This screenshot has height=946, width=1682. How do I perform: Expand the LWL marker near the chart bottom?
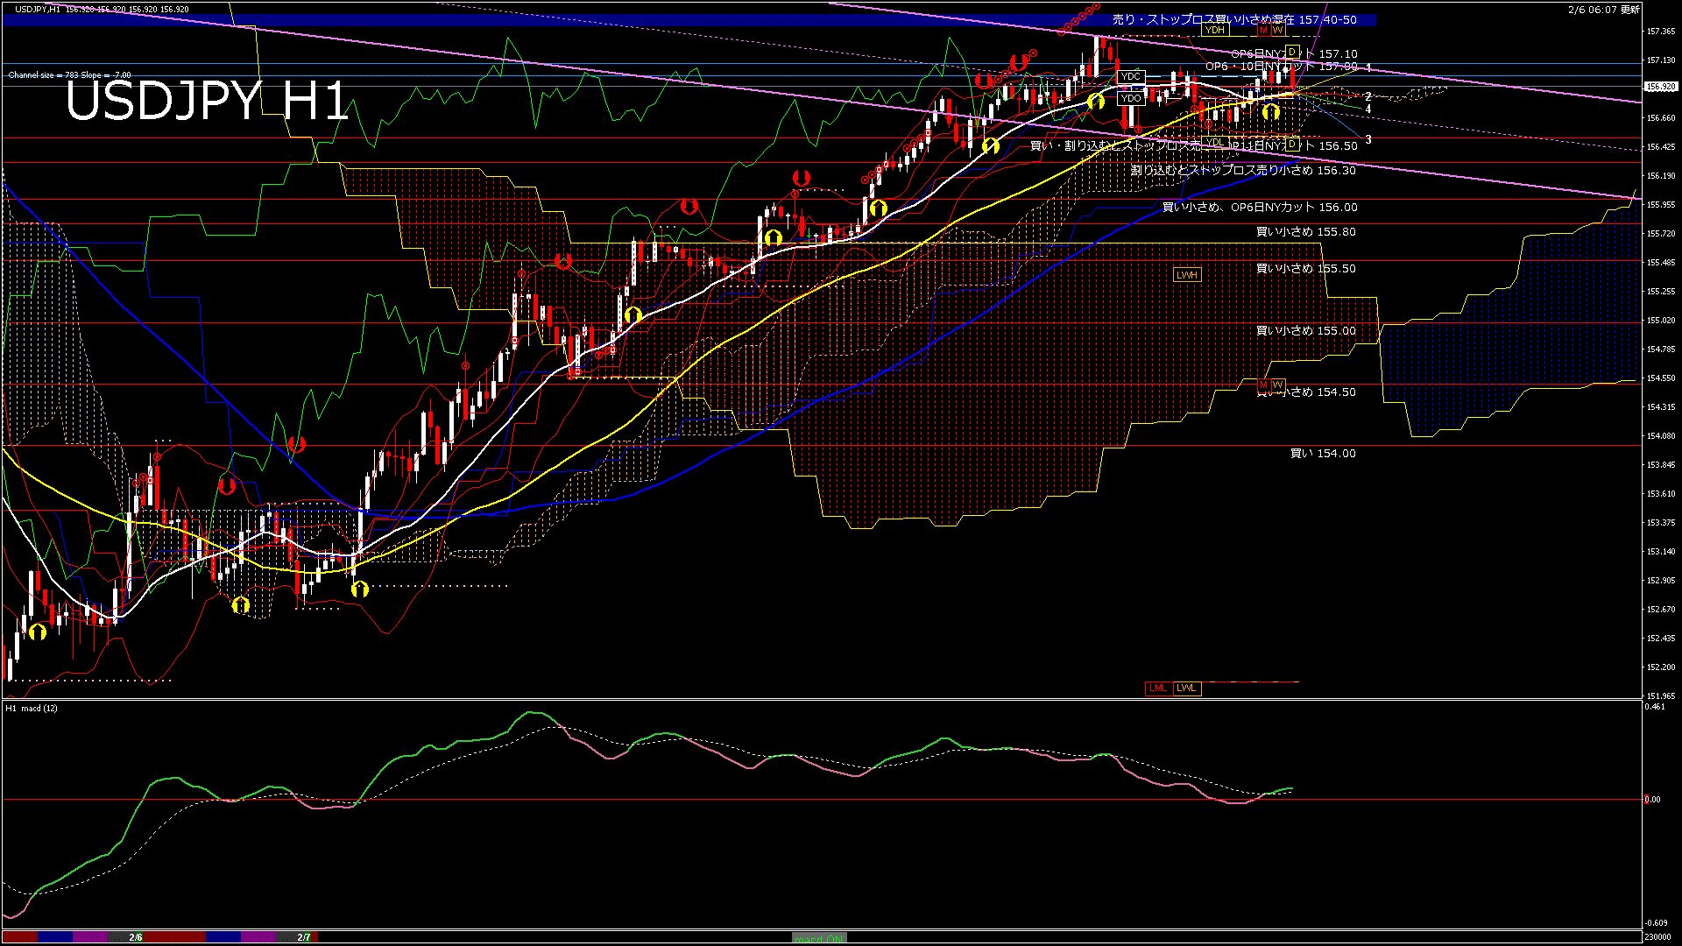tap(1188, 688)
